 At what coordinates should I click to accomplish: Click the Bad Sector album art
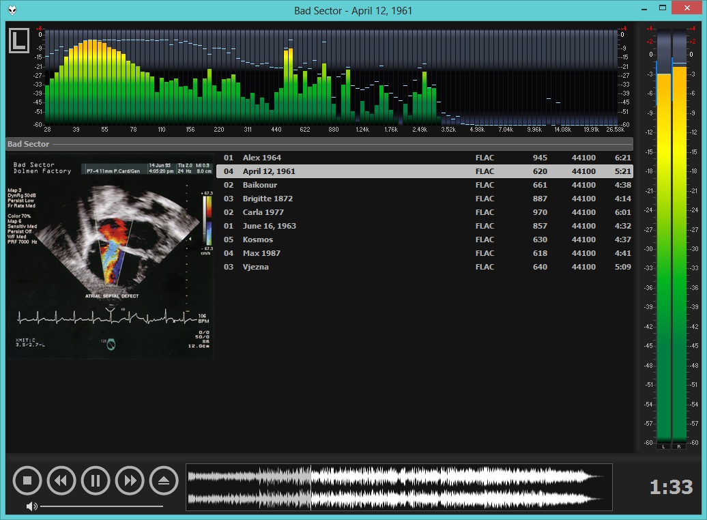(x=111, y=257)
